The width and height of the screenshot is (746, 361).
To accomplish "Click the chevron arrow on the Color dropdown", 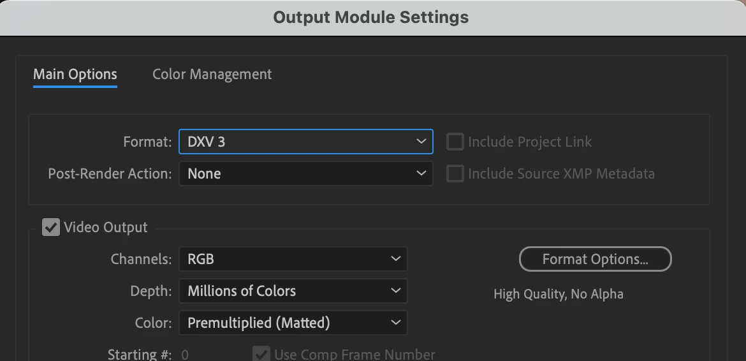I will click(x=396, y=323).
